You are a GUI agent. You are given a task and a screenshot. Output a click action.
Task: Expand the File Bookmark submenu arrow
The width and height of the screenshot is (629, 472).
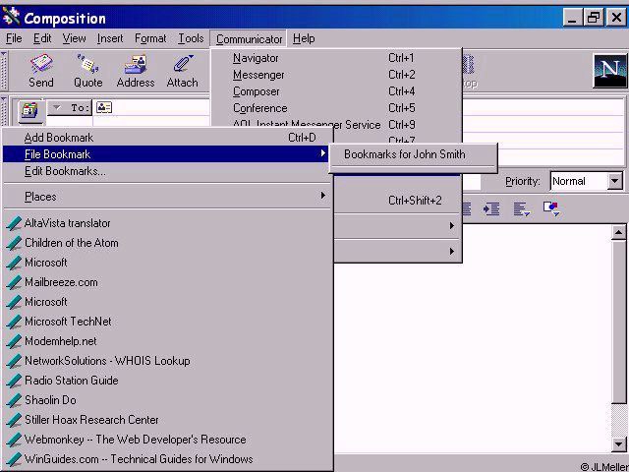pos(323,153)
